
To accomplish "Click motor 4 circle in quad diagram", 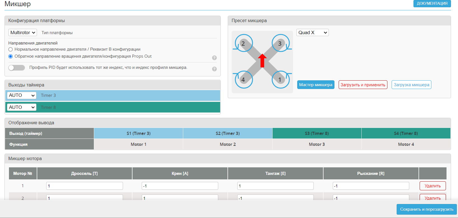I will [243, 80].
